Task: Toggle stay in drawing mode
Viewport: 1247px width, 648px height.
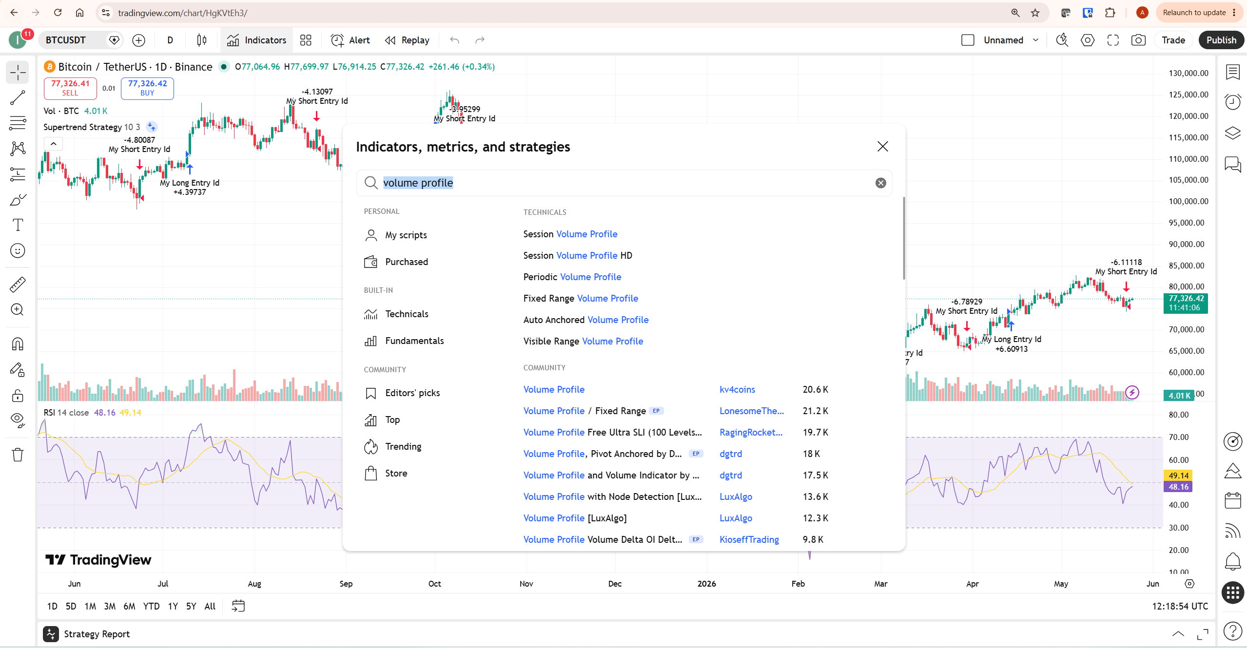Action: tap(18, 370)
